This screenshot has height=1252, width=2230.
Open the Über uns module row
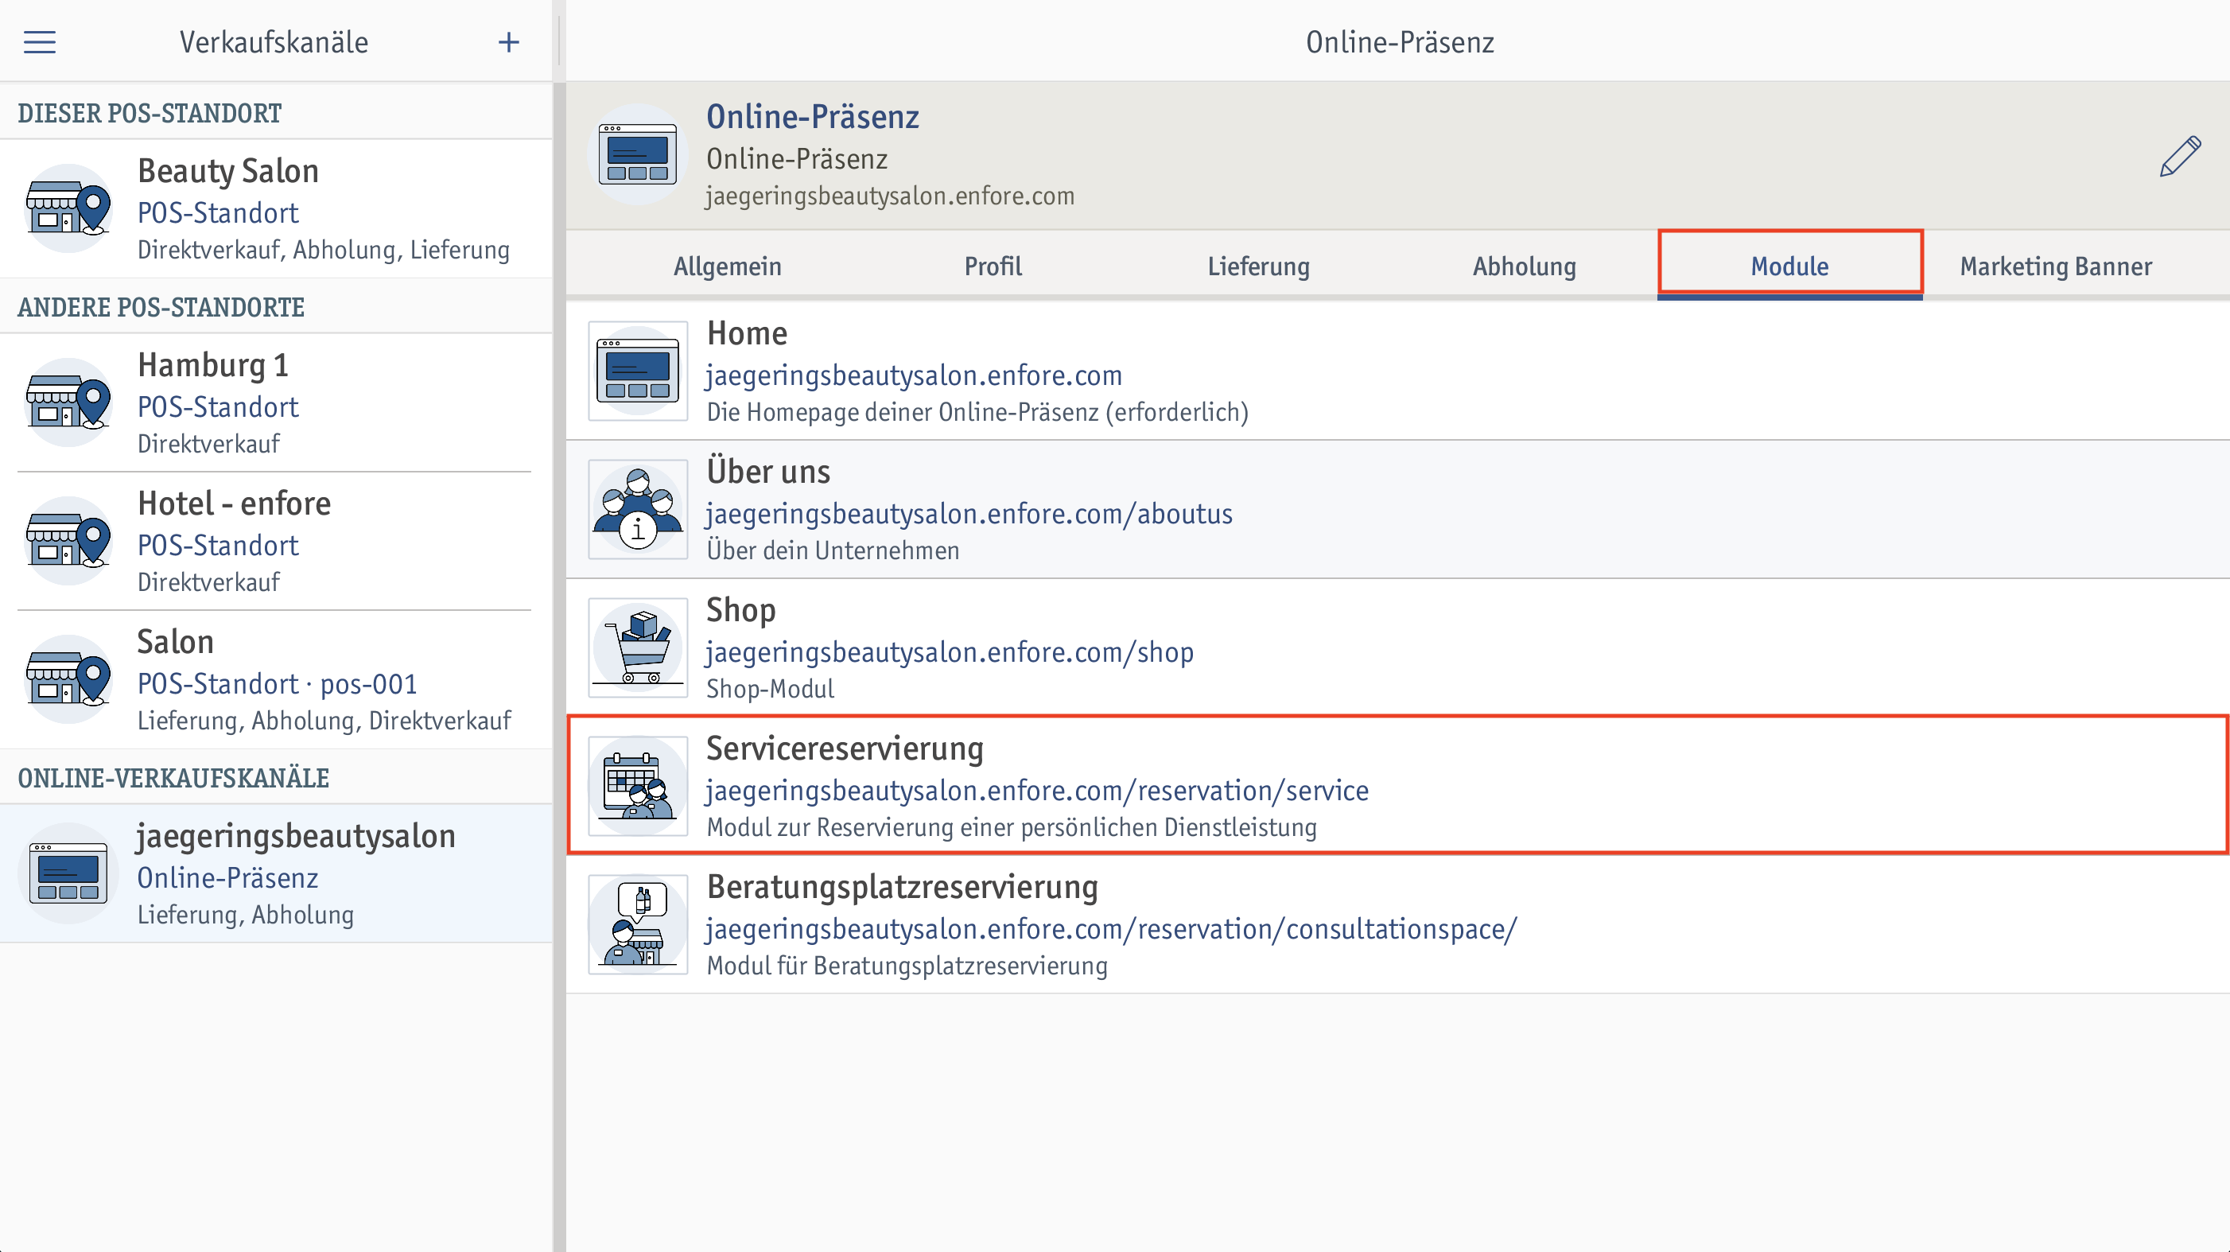[x=1398, y=509]
